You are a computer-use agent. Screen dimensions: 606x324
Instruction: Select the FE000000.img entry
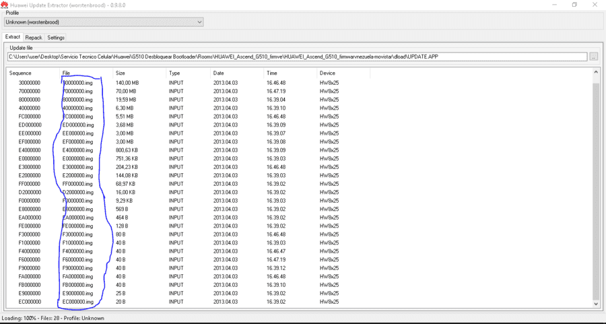pyautogui.click(x=77, y=226)
